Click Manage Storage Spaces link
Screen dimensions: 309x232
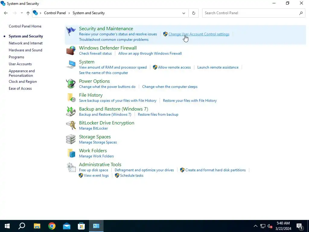tap(98, 142)
